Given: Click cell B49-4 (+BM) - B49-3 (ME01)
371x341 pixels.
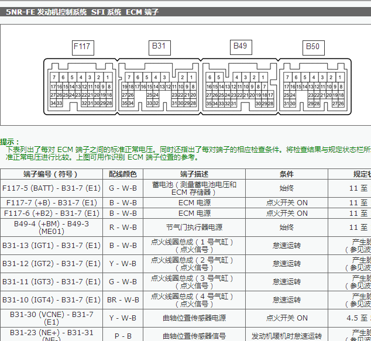Looking at the screenshot, I should [51, 228].
